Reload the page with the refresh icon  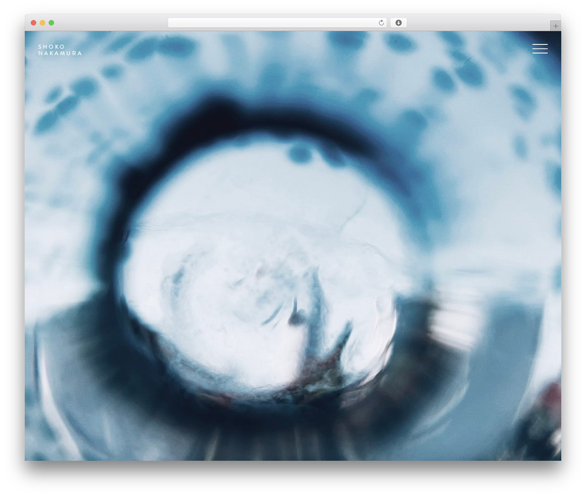tap(381, 23)
